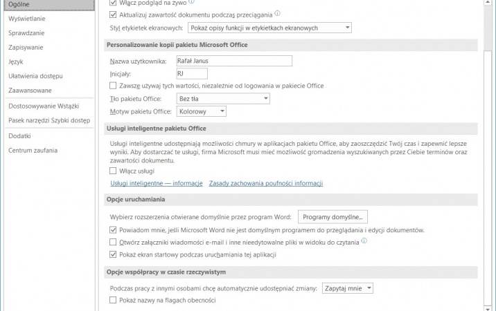Check the 'Włącz usługi' checkbox
The image size is (496, 311).
[113, 171]
